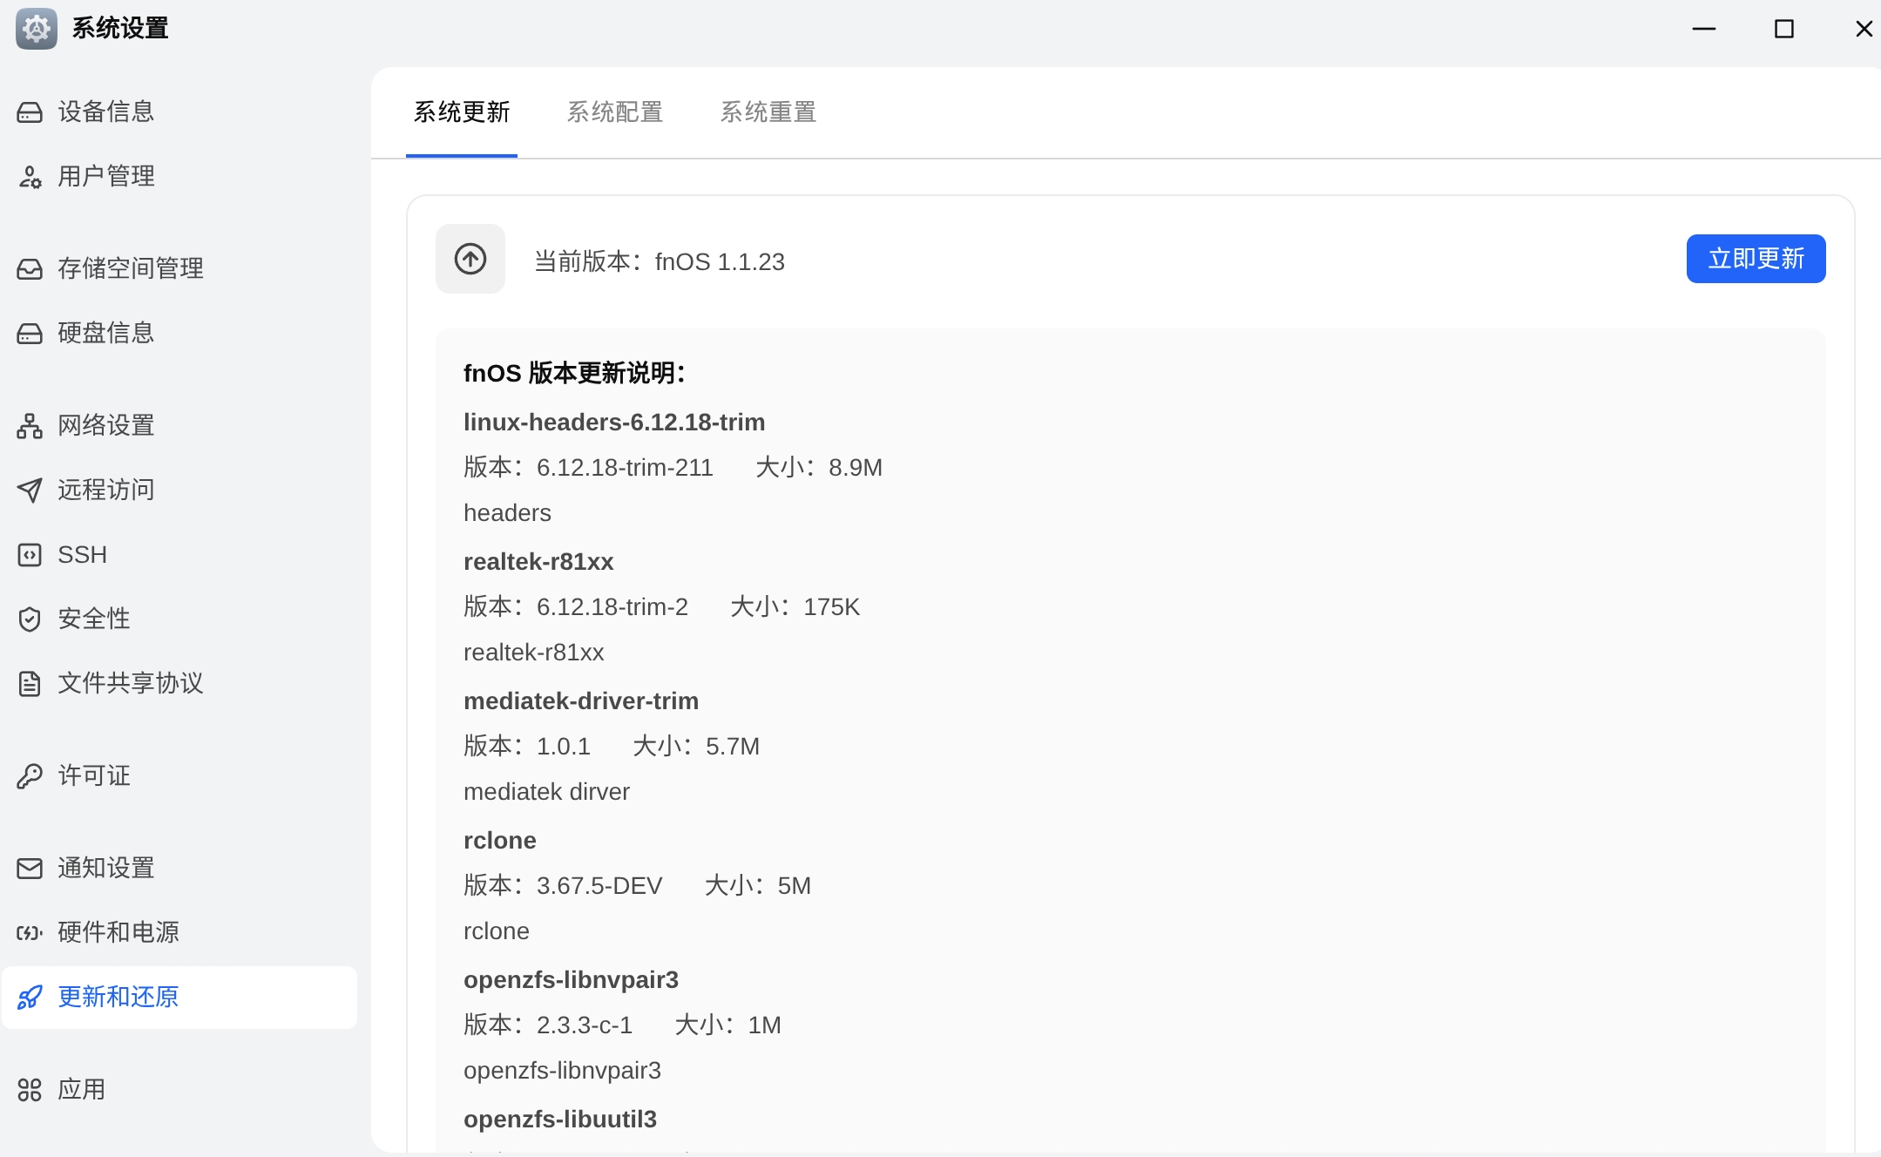Click the network settings topology icon

30,426
